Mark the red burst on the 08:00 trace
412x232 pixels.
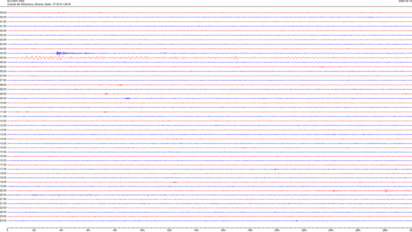(x=120, y=85)
